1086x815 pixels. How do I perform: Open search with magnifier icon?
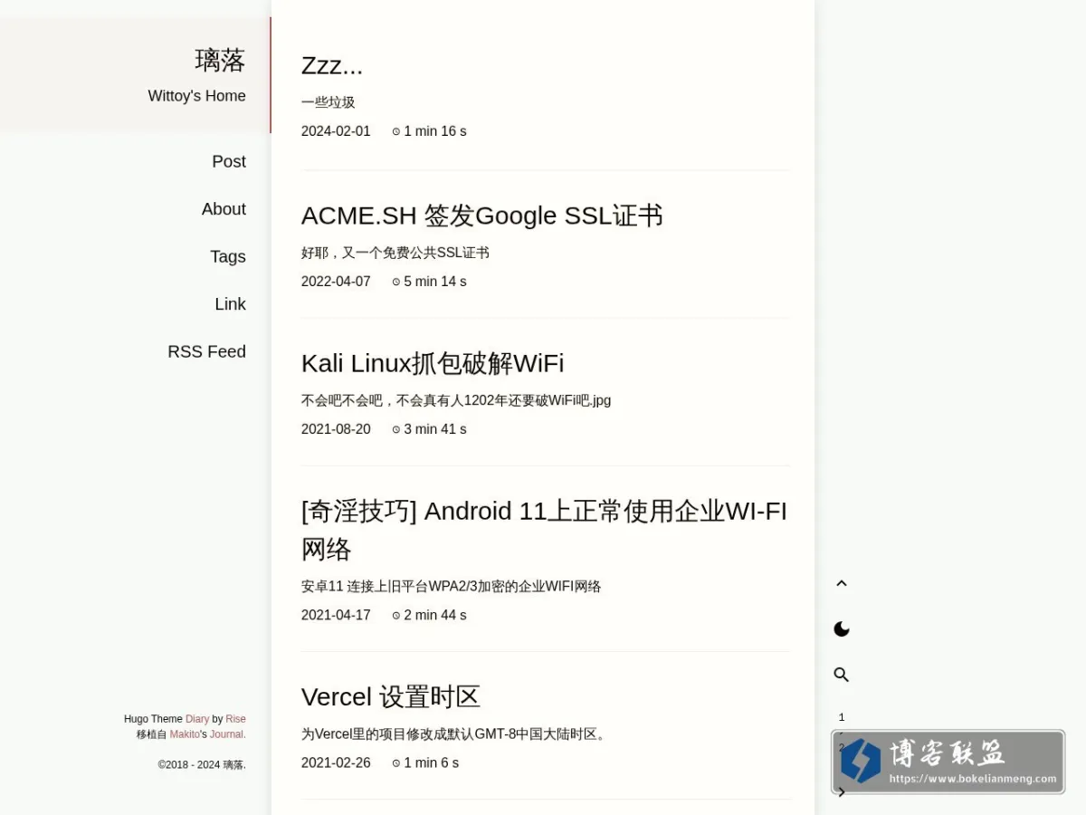point(842,675)
